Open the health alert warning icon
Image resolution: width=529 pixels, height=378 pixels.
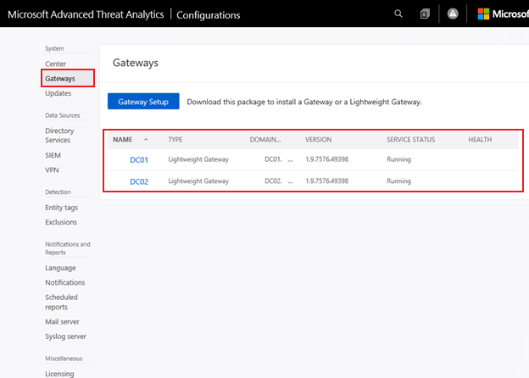(x=453, y=14)
